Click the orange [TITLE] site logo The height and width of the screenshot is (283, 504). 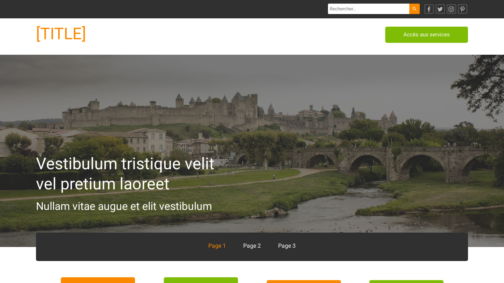point(61,33)
